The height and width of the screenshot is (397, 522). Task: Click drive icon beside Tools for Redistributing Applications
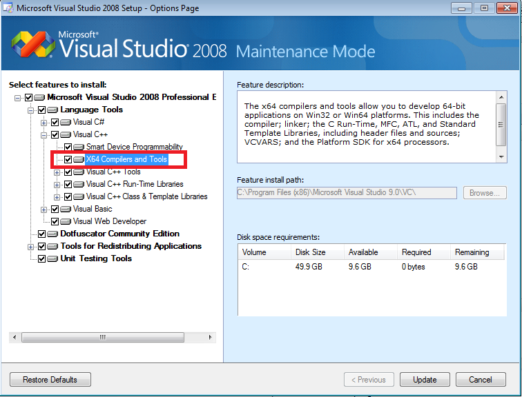coord(52,246)
